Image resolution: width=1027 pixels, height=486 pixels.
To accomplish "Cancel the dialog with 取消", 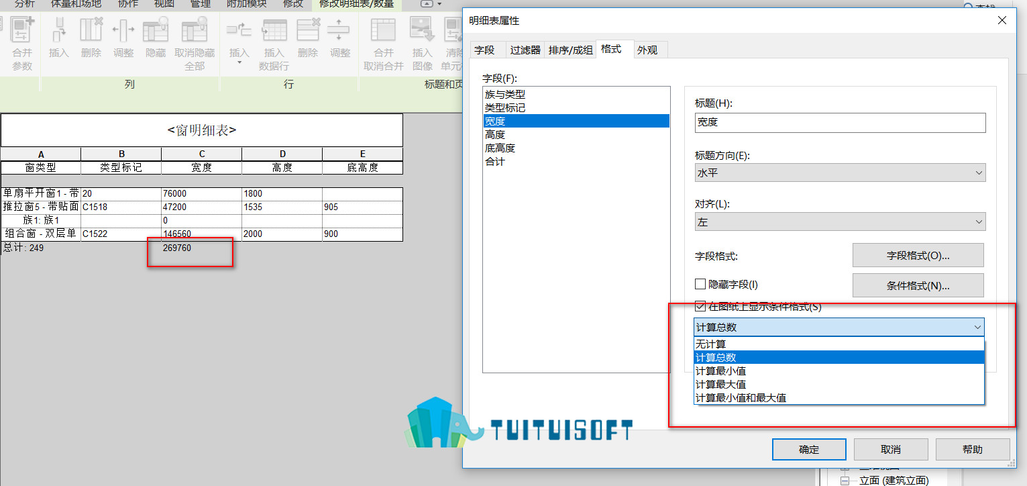I will (891, 449).
